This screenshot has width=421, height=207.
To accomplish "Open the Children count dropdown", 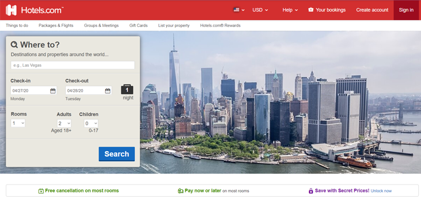I will (91, 124).
